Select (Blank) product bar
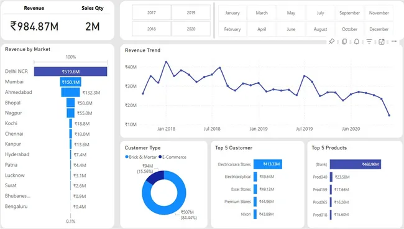Viewport: 404px width, 229px height. point(356,164)
